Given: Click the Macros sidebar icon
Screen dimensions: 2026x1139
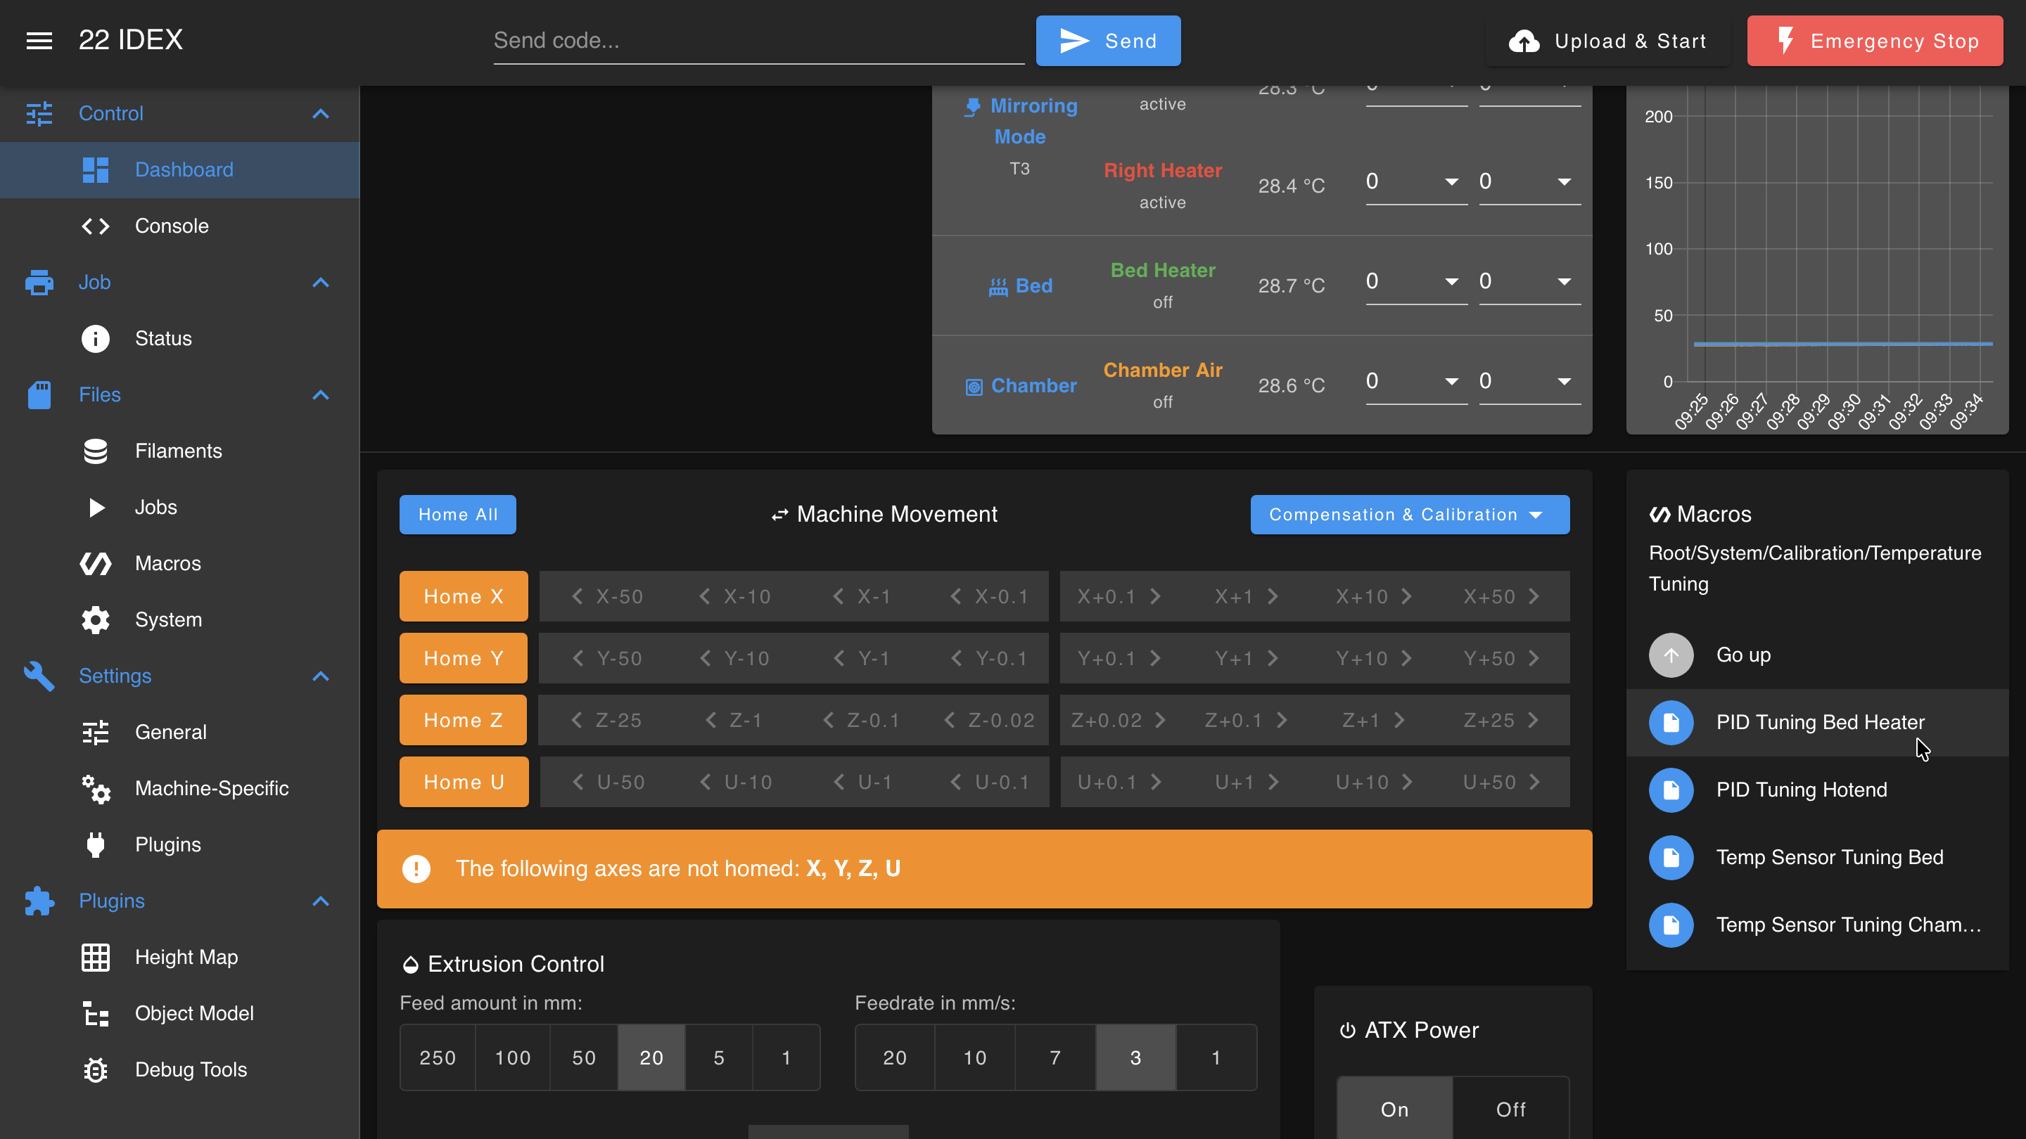Looking at the screenshot, I should pyautogui.click(x=96, y=564).
